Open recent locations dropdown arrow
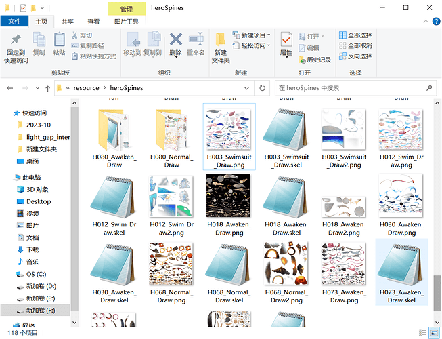This screenshot has width=442, height=339. [x=37, y=88]
